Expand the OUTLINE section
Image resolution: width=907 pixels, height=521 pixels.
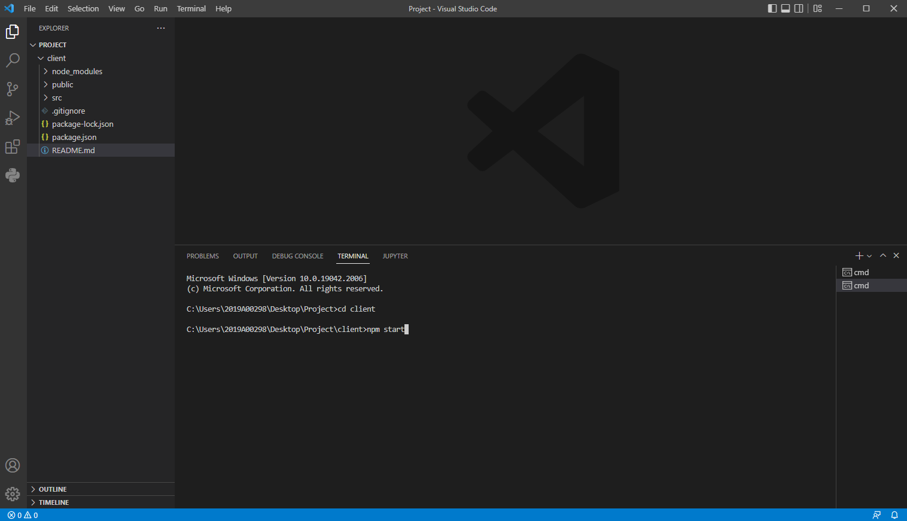(101, 489)
